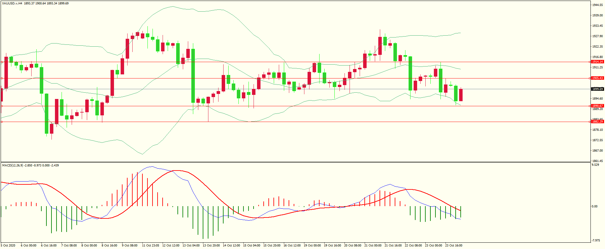The width and height of the screenshot is (605, 249).
Task: Click the 15 Oct 04:00 time label
Action: (252, 246)
